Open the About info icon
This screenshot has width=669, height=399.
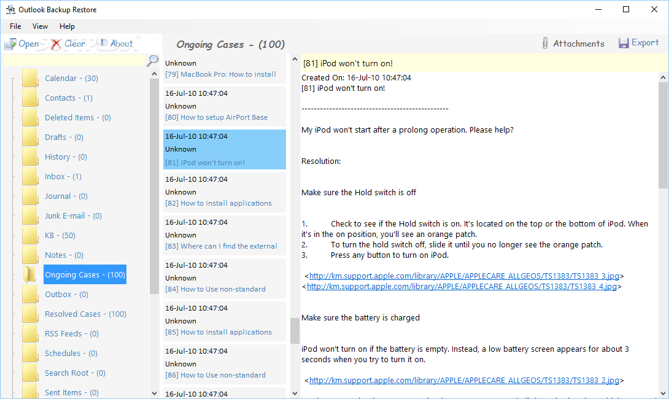pyautogui.click(x=103, y=43)
